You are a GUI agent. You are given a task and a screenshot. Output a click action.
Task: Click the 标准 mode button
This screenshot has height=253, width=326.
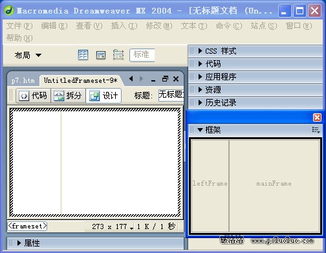coord(142,55)
